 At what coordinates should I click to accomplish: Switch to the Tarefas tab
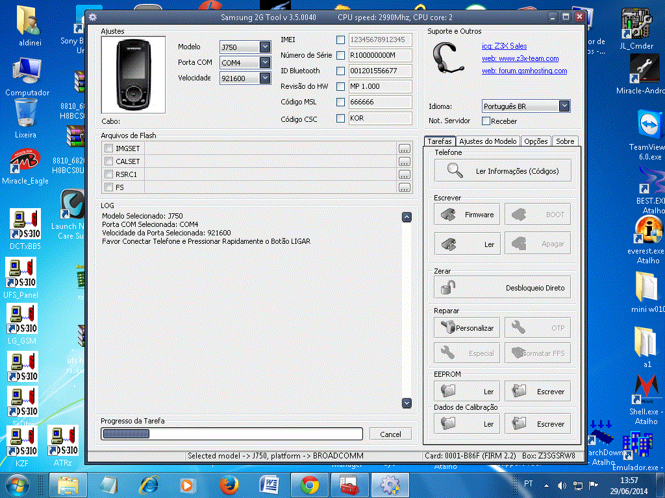pyautogui.click(x=440, y=141)
